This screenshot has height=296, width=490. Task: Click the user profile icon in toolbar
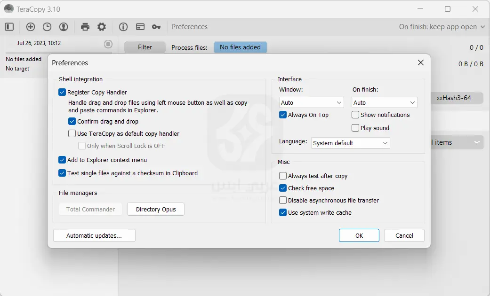click(64, 27)
